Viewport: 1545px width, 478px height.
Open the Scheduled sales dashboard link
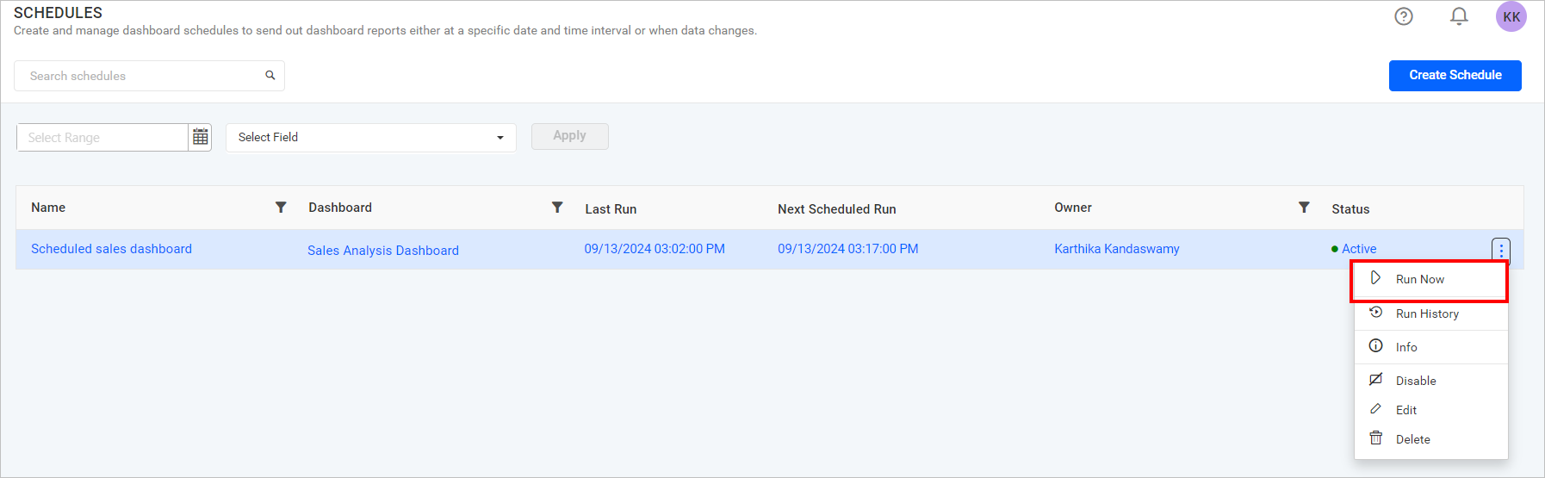(x=111, y=249)
